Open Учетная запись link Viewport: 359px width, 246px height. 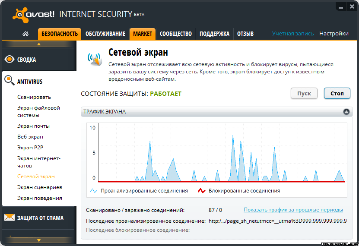click(x=293, y=34)
